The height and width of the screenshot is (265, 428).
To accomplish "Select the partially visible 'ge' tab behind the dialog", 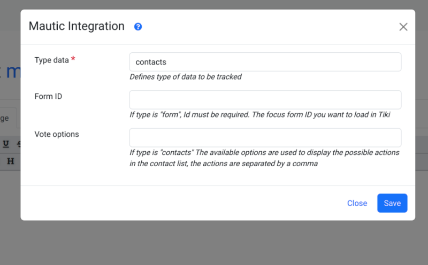I will pos(5,118).
